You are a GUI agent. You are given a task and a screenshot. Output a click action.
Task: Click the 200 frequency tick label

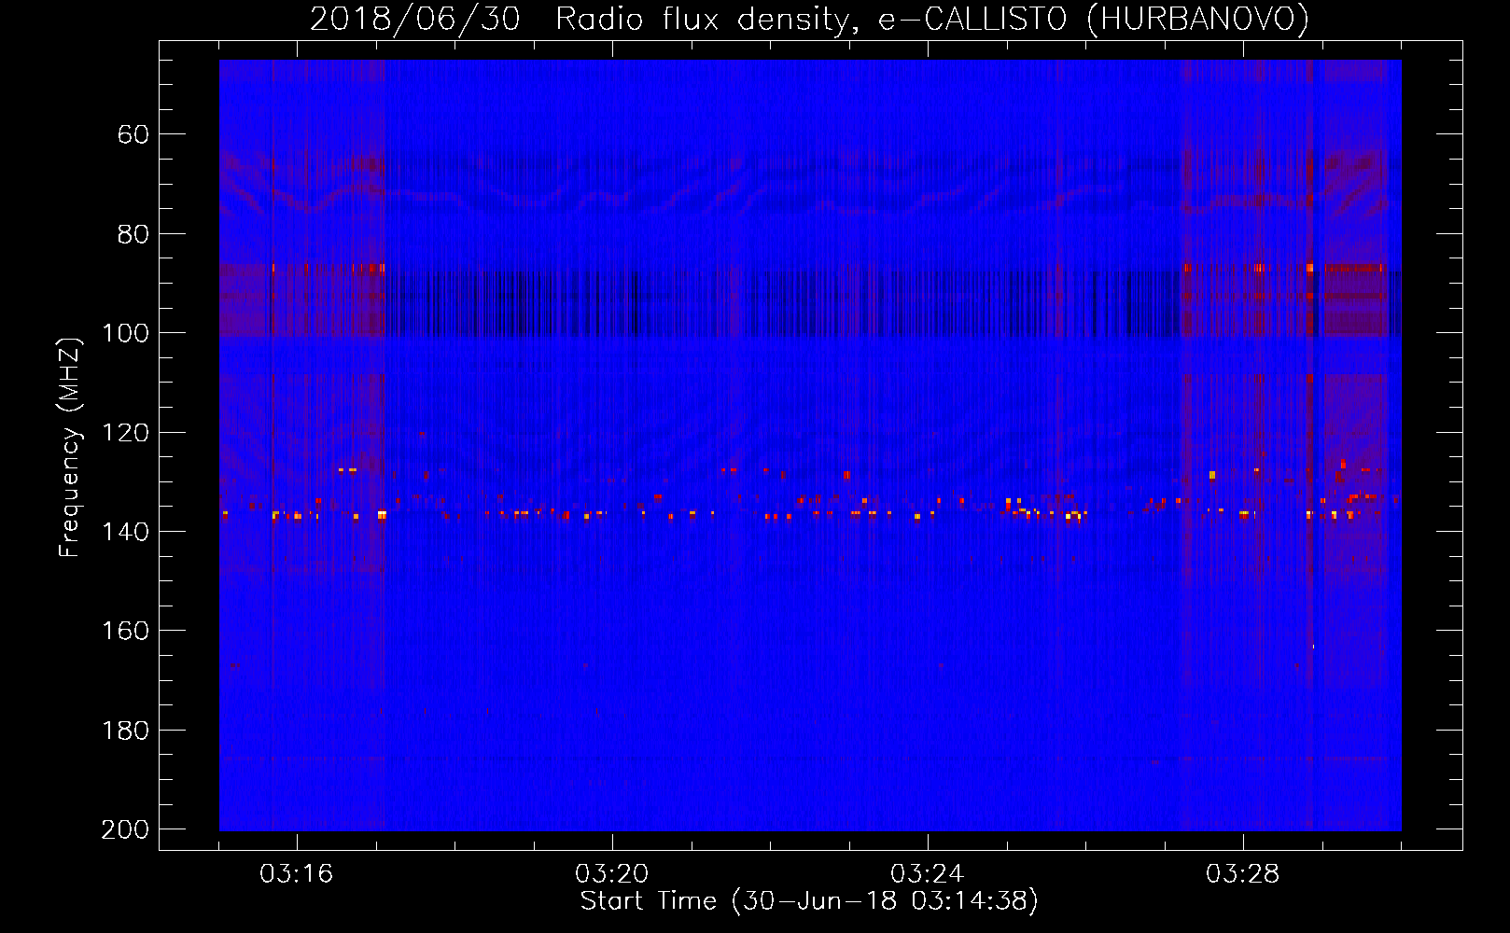click(x=126, y=830)
